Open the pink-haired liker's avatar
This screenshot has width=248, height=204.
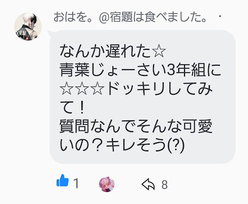(x=107, y=184)
